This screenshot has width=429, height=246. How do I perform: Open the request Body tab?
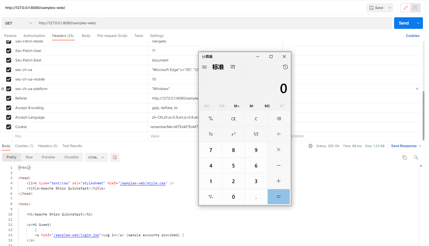(x=86, y=36)
